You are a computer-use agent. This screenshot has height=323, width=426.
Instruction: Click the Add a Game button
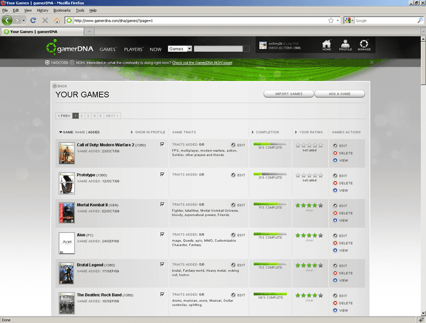tap(339, 94)
